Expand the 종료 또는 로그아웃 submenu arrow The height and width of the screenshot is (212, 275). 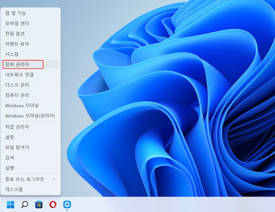(x=54, y=179)
